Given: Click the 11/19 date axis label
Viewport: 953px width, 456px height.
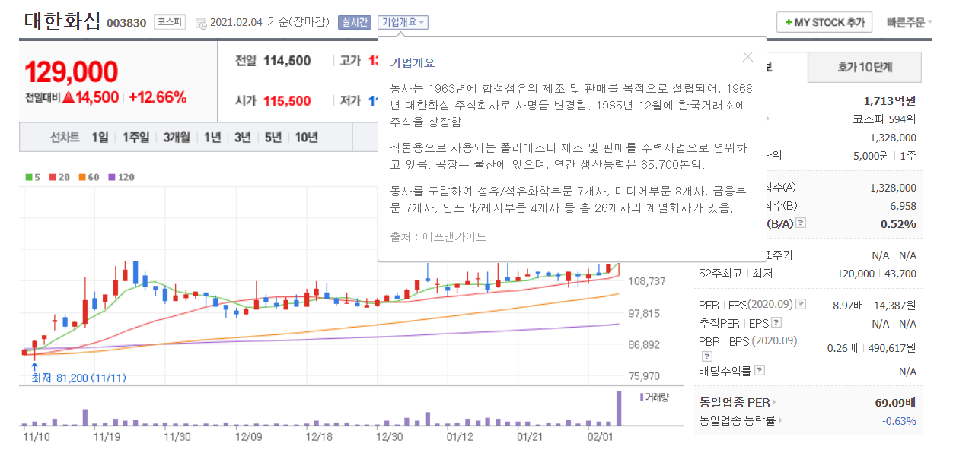Looking at the screenshot, I should pos(106,437).
